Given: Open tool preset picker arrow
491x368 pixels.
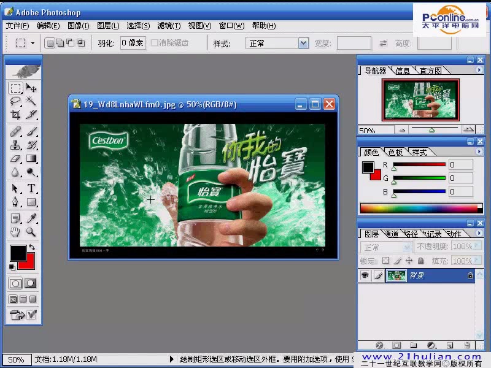Looking at the screenshot, I should [33, 43].
